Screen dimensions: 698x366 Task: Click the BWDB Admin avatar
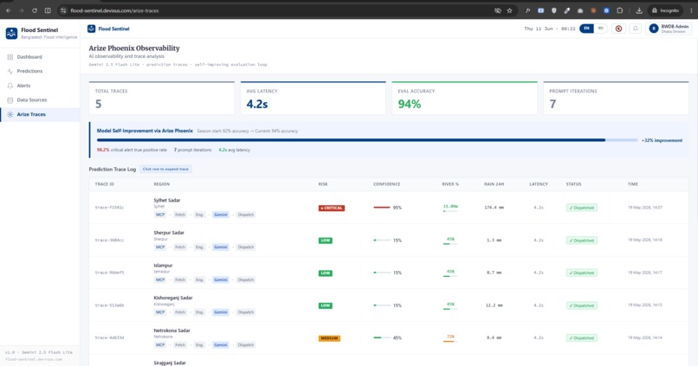pyautogui.click(x=654, y=29)
